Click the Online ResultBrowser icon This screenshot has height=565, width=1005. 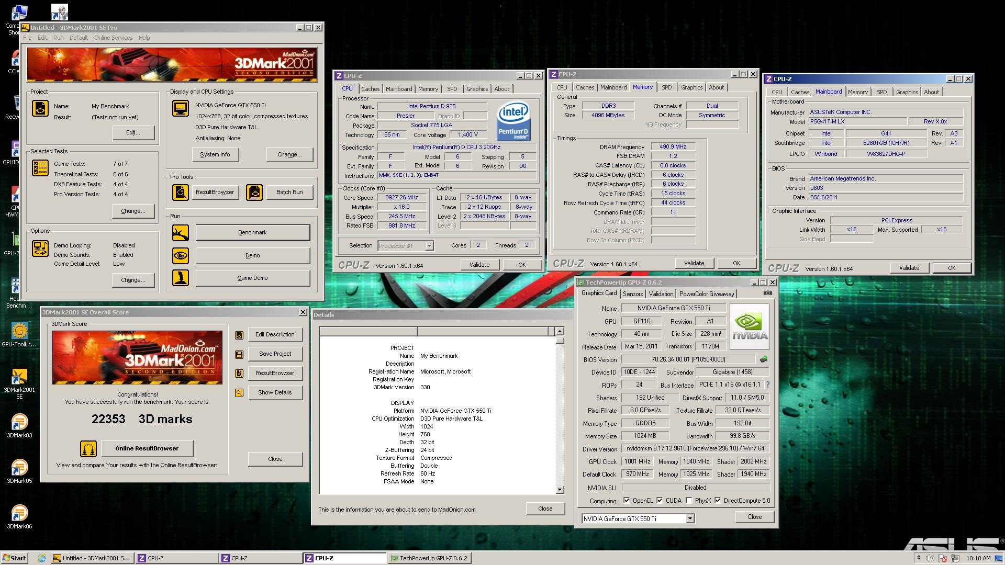tap(88, 448)
